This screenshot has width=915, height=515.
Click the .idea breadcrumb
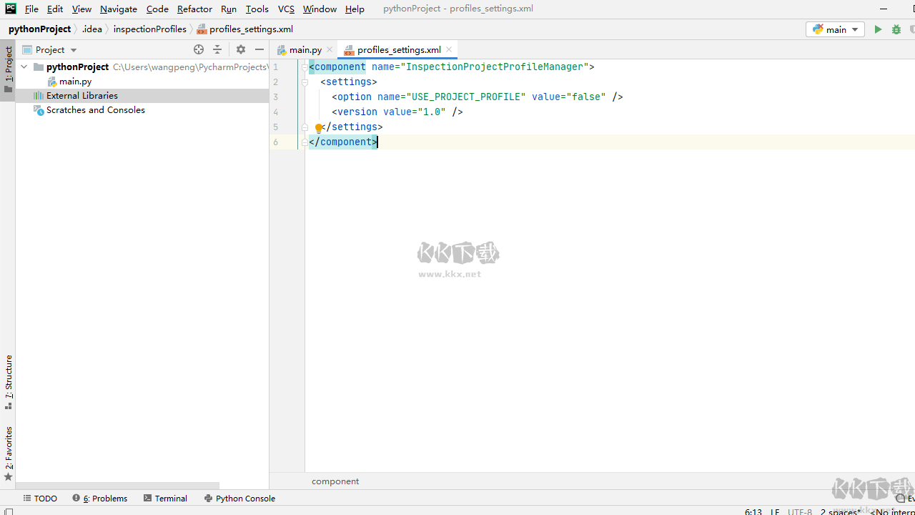tap(92, 29)
